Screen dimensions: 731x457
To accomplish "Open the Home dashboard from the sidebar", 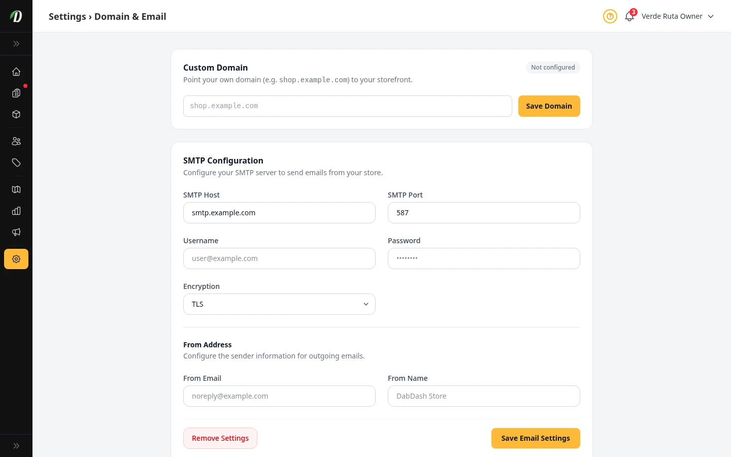I will 16,72.
